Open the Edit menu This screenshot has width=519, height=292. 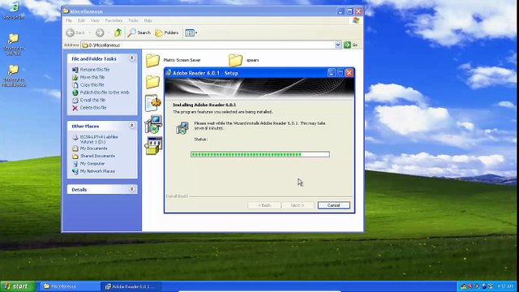(x=81, y=20)
